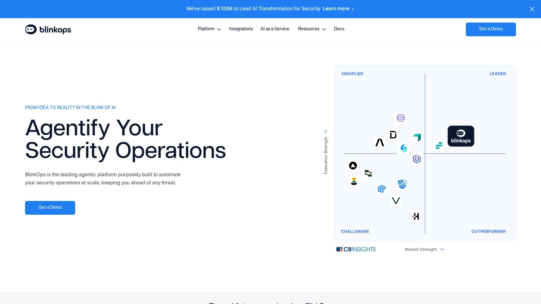Click the black V logo in chart
The width and height of the screenshot is (541, 304).
(x=396, y=200)
